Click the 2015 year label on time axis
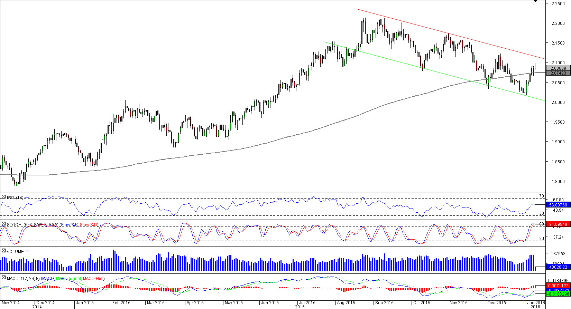The image size is (571, 309). [300, 307]
